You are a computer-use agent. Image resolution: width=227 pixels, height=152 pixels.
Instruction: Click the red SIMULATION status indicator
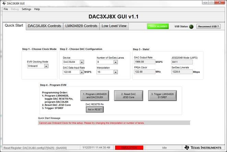coord(129,148)
